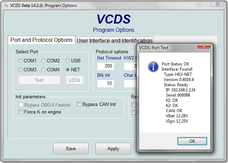228x163 pixels.
Task: Click the IP: 192.168.1.134 text
Action: 180,90
